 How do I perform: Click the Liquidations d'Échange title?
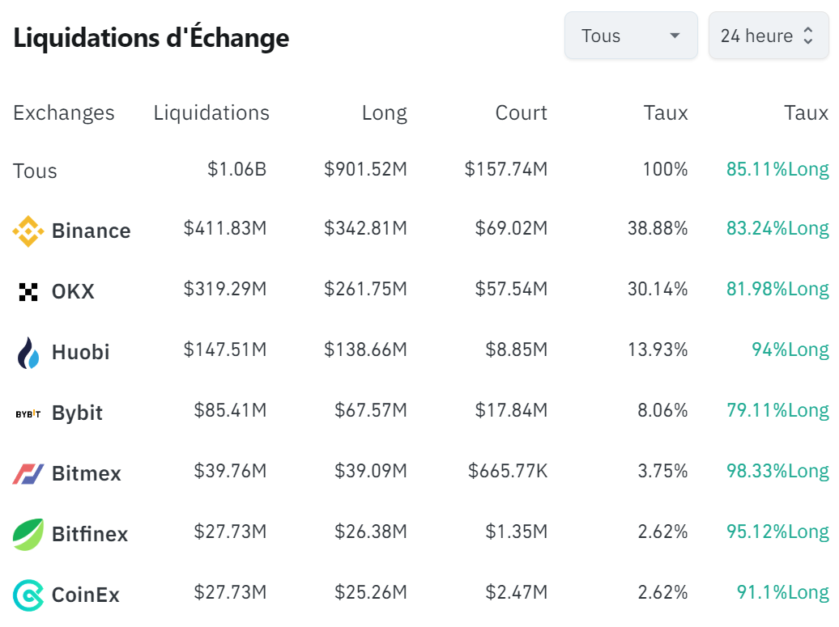(x=151, y=36)
